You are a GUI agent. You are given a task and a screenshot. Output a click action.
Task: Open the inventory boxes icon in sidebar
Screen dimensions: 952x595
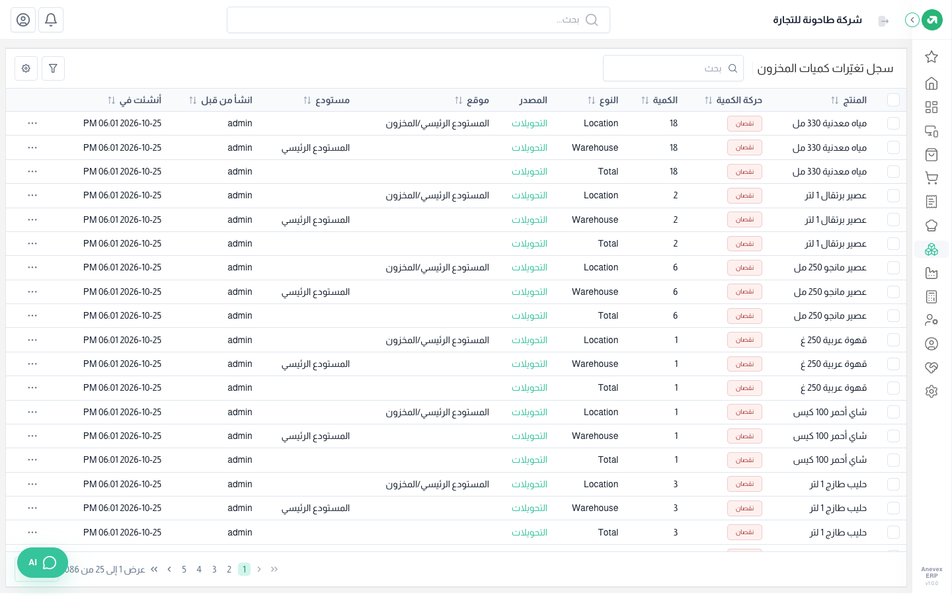[x=932, y=249]
